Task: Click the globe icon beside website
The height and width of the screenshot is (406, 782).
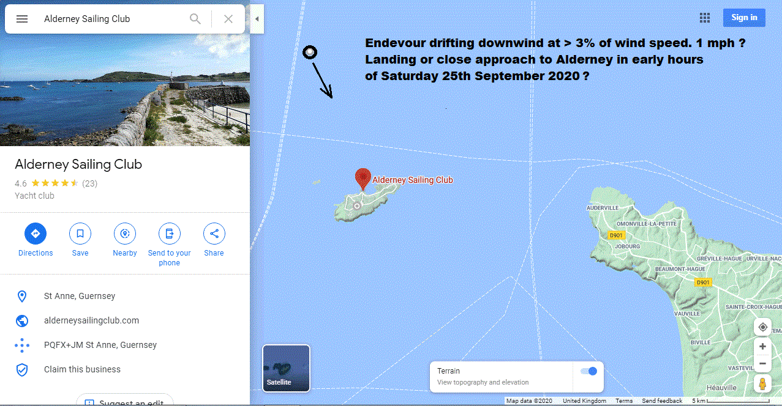Action: click(22, 320)
